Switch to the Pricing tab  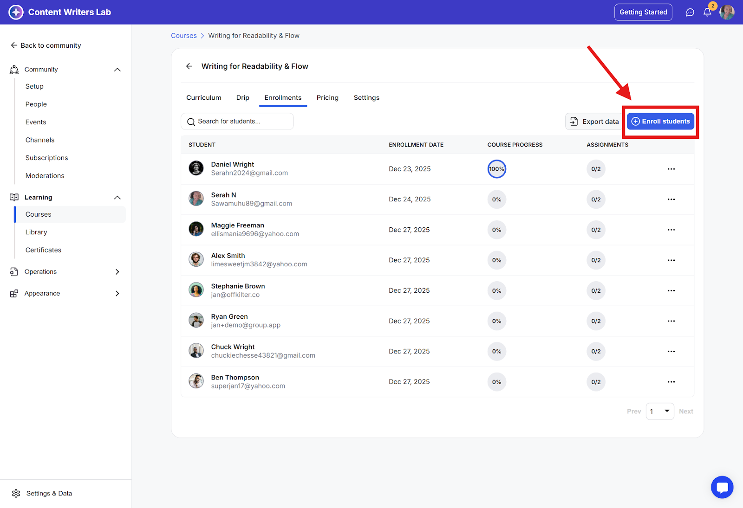[327, 98]
